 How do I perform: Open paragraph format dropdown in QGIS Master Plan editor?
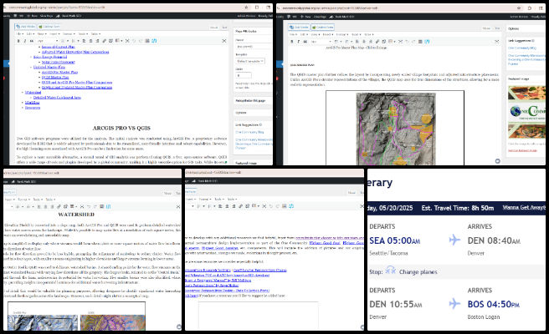point(321,42)
